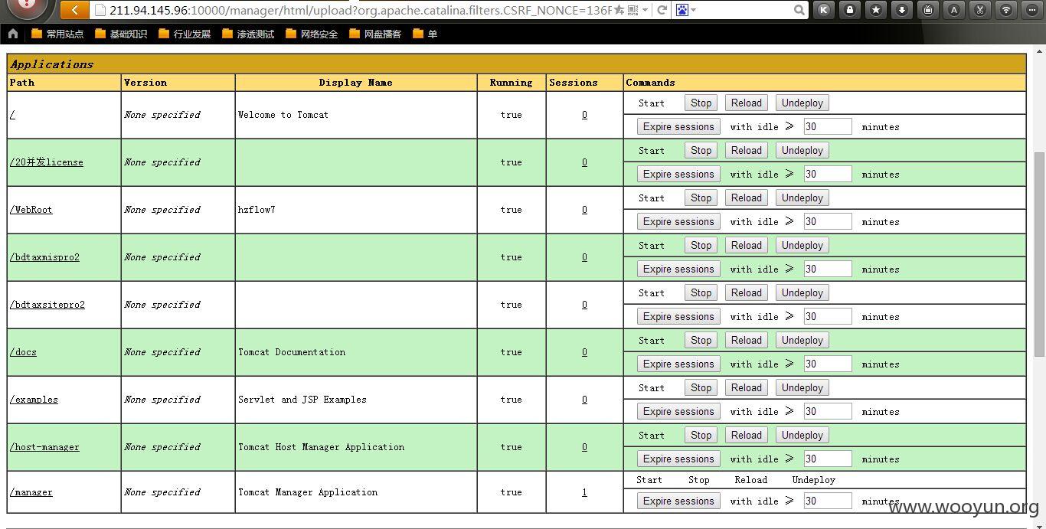Expire sessions for /host-manager

click(x=678, y=459)
